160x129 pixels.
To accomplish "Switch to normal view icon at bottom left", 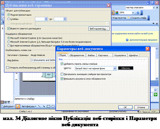I will [x=2, y=102].
